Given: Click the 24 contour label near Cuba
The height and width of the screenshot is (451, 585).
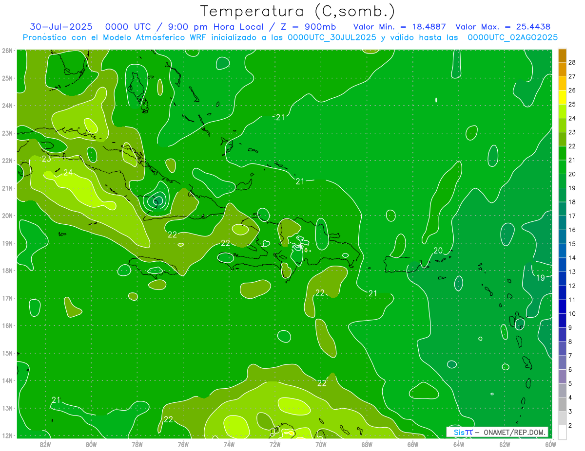Looking at the screenshot, I should (x=68, y=172).
